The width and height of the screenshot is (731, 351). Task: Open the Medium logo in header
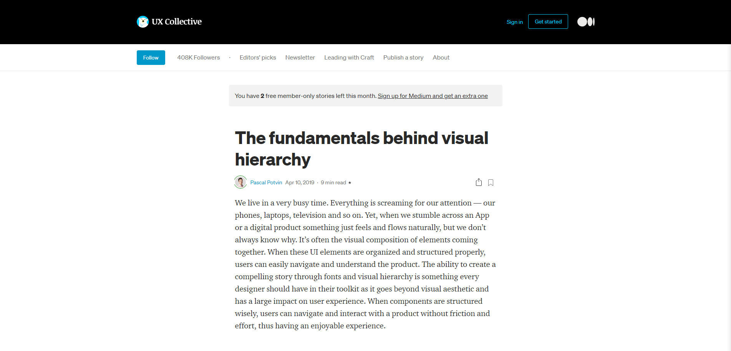pos(586,22)
